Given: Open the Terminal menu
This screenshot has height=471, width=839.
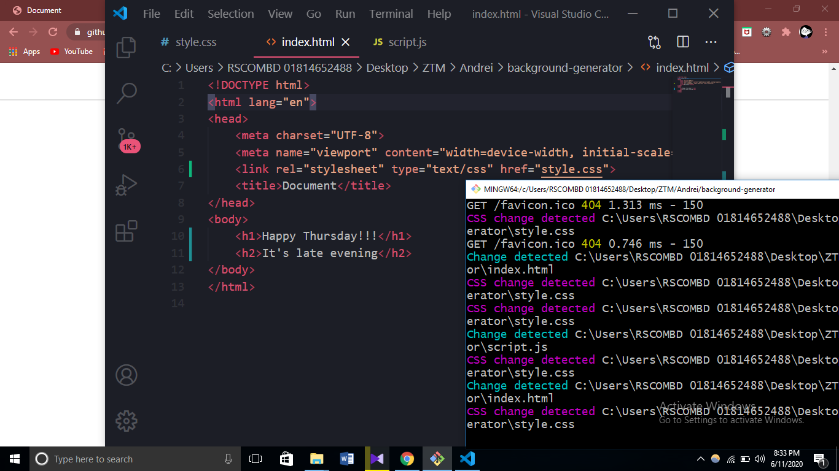Looking at the screenshot, I should click(391, 14).
